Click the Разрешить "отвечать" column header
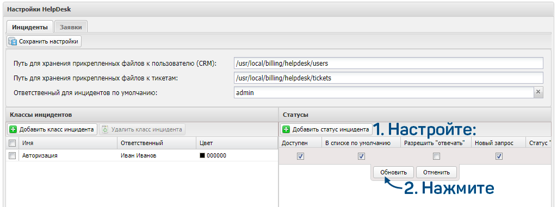The width and height of the screenshot is (557, 207). pyautogui.click(x=436, y=143)
